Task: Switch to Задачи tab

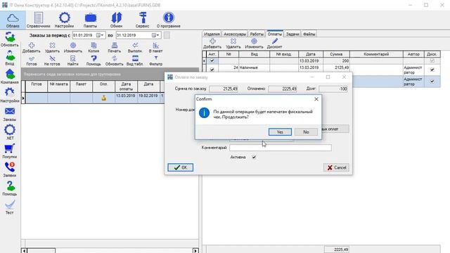Action: [x=292, y=34]
